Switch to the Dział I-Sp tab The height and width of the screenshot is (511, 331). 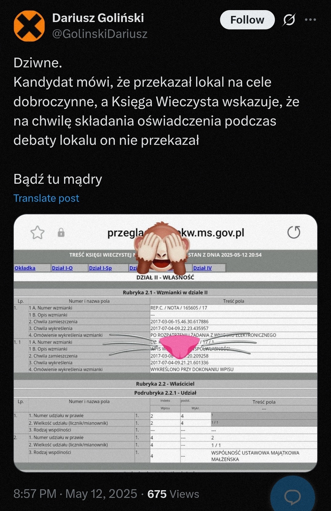point(100,268)
